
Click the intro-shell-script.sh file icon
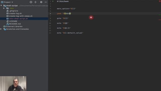[x=8, y=19]
